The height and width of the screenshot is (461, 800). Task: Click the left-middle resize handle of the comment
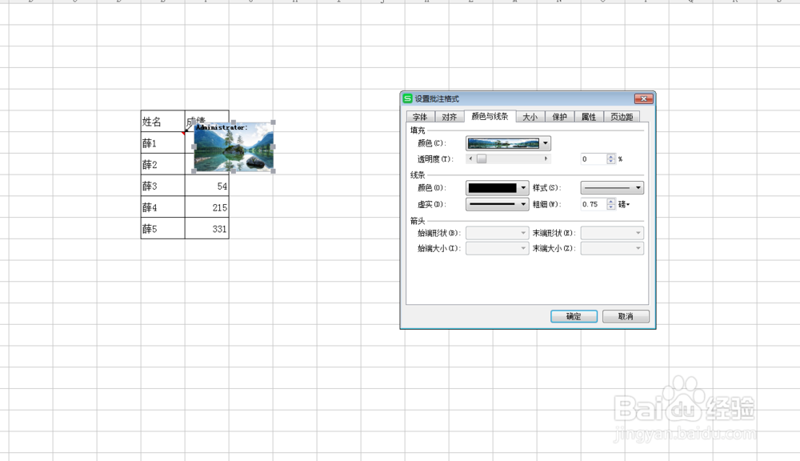pyautogui.click(x=194, y=147)
